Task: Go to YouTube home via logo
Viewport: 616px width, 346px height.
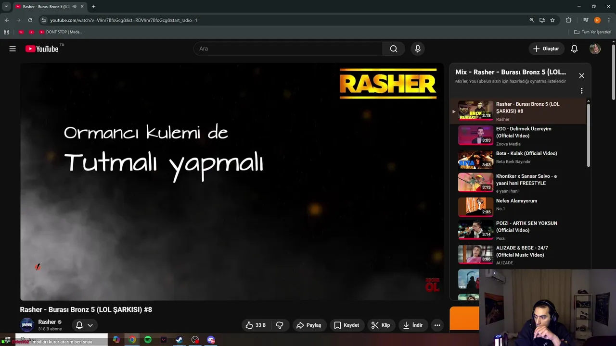Action: coord(42,49)
